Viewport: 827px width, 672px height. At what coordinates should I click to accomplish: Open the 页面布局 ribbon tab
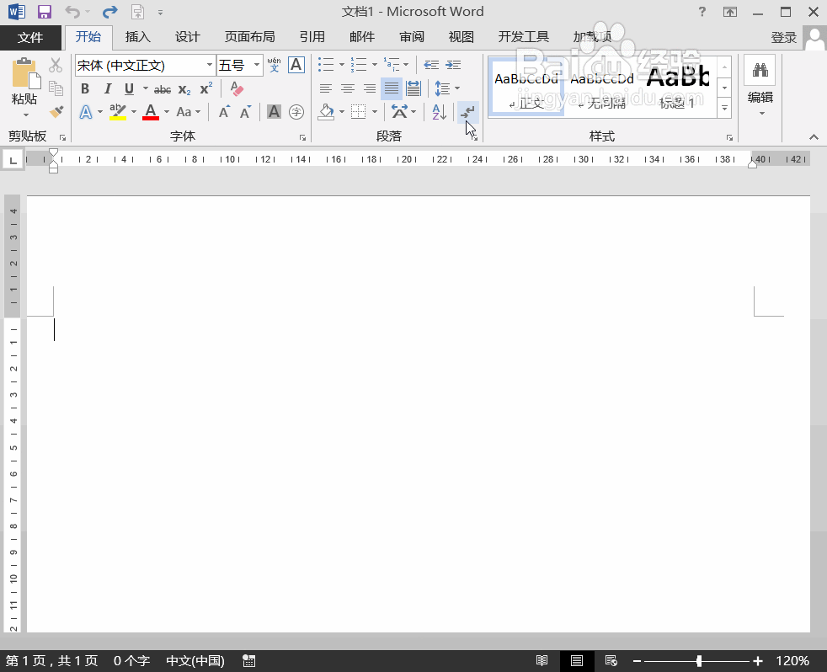coord(249,37)
